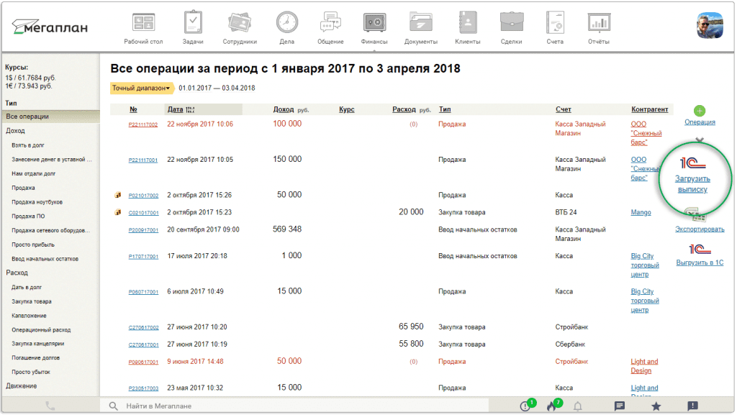Filter by Просто прибыль type
737x415 pixels.
coord(33,245)
